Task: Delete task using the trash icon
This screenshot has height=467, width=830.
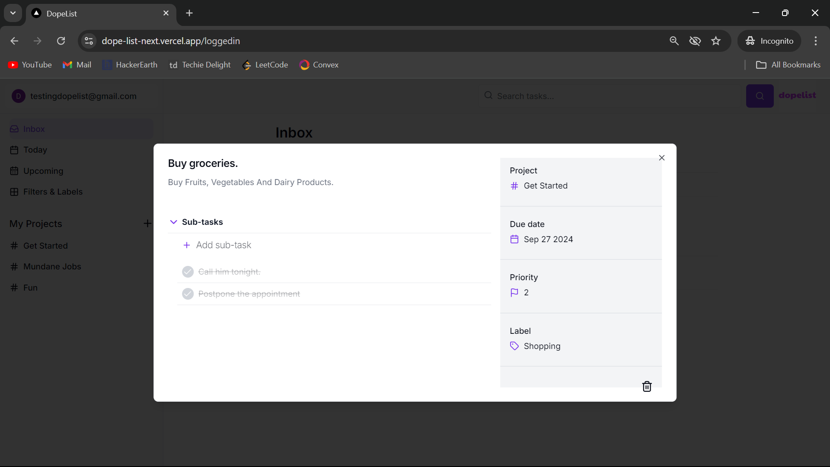Action: tap(647, 386)
